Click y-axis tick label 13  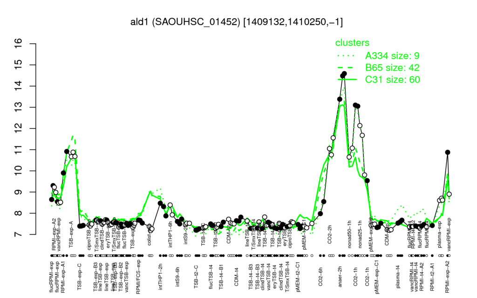click(x=19, y=108)
